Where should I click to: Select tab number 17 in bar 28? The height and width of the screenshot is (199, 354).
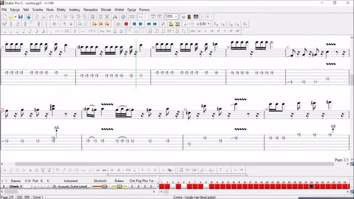pyautogui.click(x=141, y=76)
